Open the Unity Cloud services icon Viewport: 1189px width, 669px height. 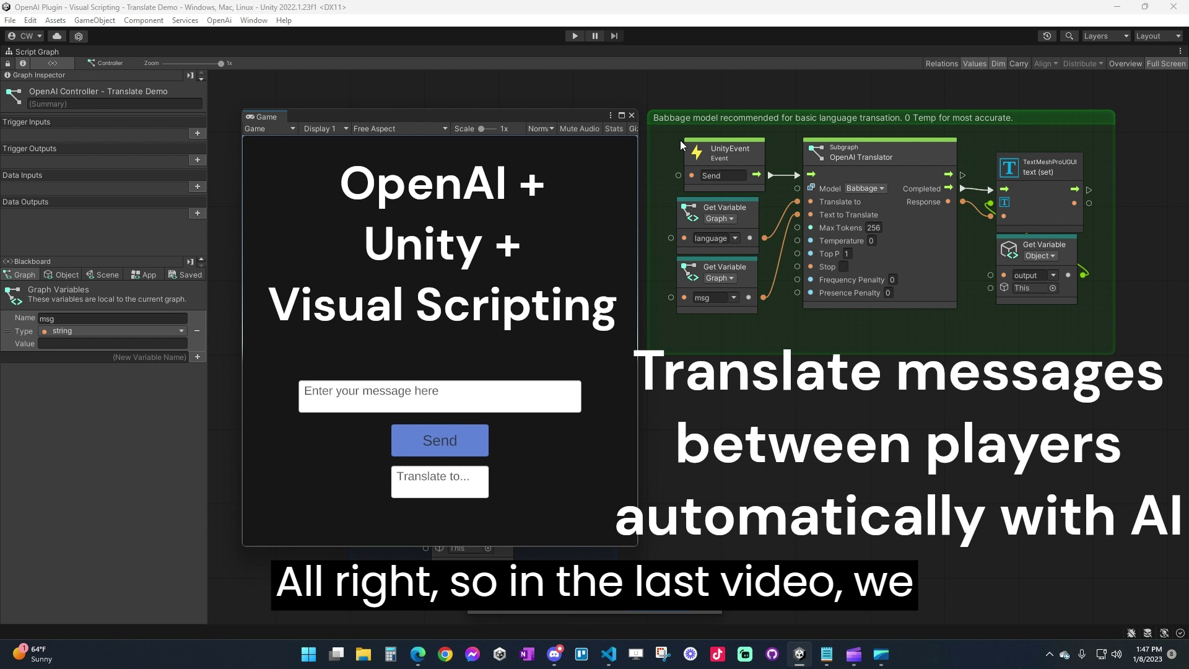(x=57, y=36)
